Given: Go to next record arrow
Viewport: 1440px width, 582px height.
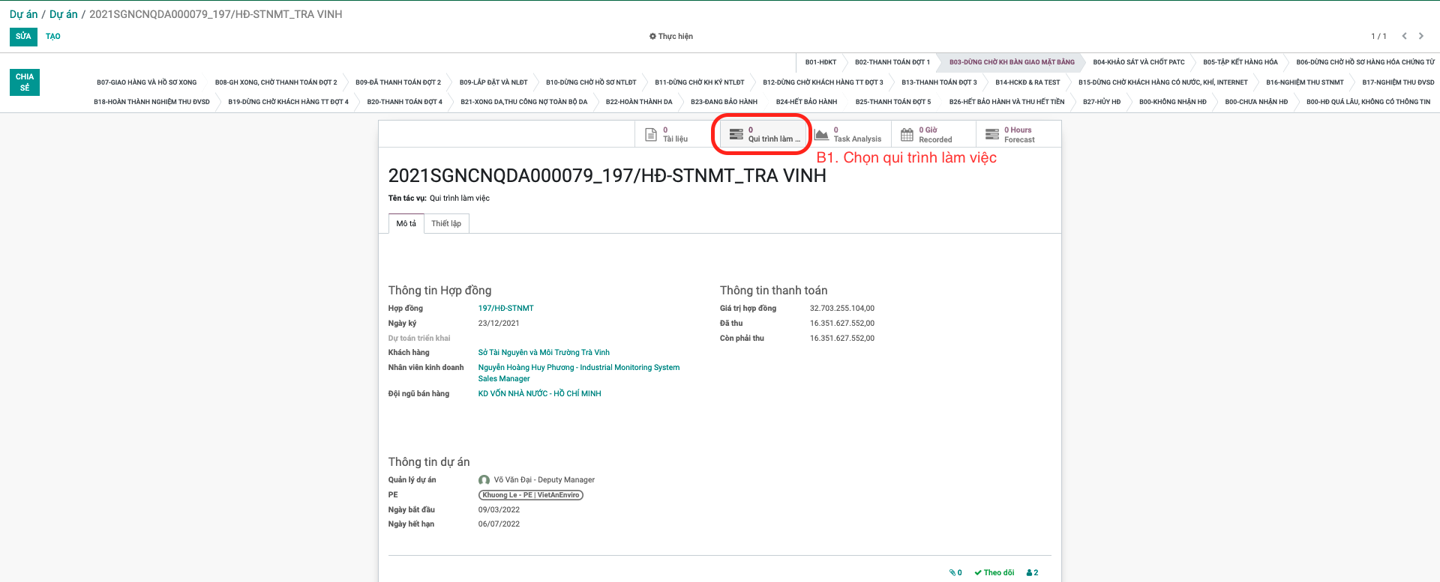Looking at the screenshot, I should click(1420, 36).
